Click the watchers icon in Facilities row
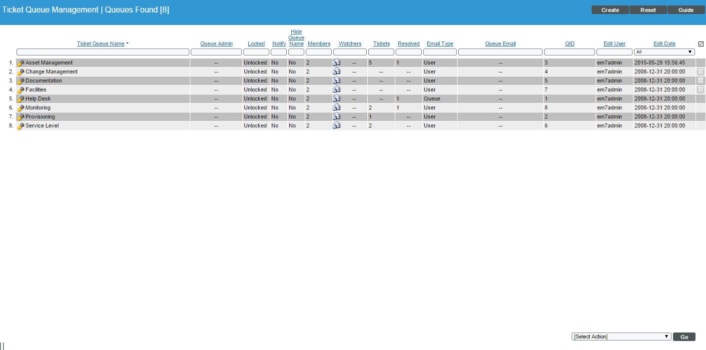The height and width of the screenshot is (350, 706). pos(337,90)
